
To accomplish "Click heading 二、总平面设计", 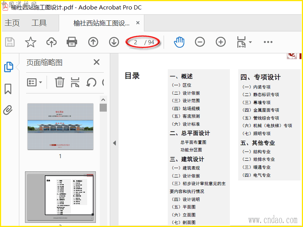I will click(190, 133).
